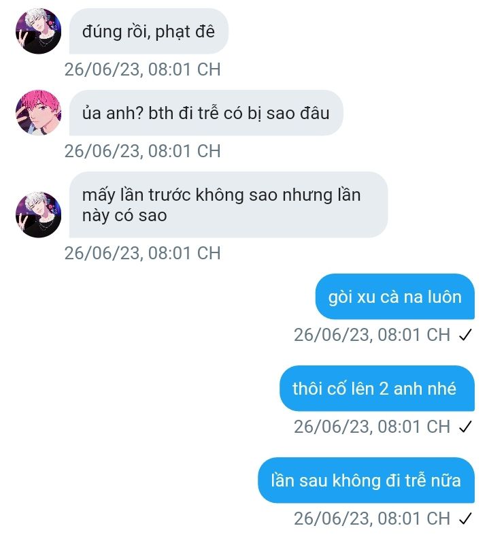Click the checkmark under "thôi cố lên 2 anh nhé"
489x541 pixels.
(x=465, y=427)
